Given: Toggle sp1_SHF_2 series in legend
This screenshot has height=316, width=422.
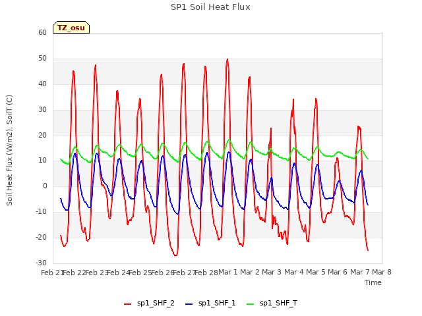Looking at the screenshot, I should click(x=149, y=303).
